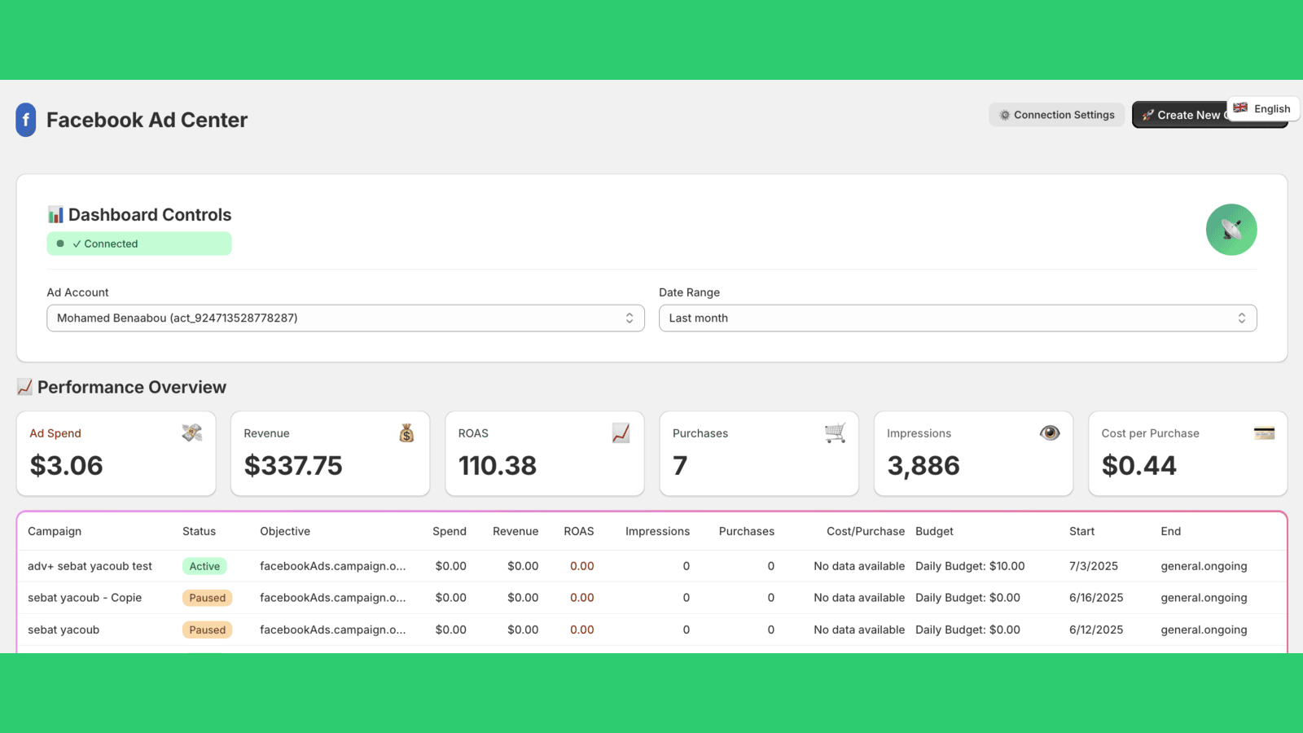Click the Facebook logo icon
The width and height of the screenshot is (1303, 733).
26,120
